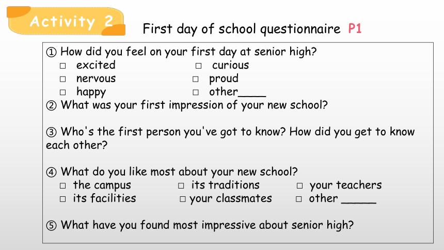This screenshot has width=444, height=250.
Task: Click the Activity 2 orange banner
Action: [x=66, y=21]
